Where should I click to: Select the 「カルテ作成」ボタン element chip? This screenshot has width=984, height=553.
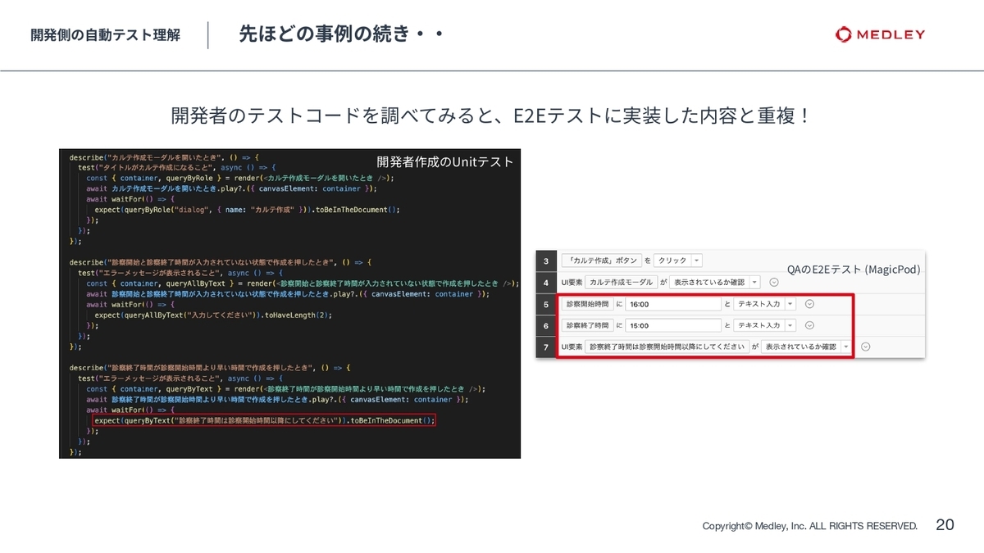tap(601, 260)
